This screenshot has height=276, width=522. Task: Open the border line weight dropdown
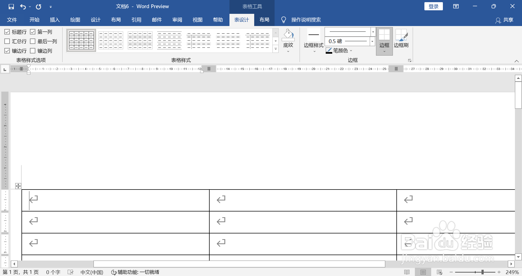[372, 41]
